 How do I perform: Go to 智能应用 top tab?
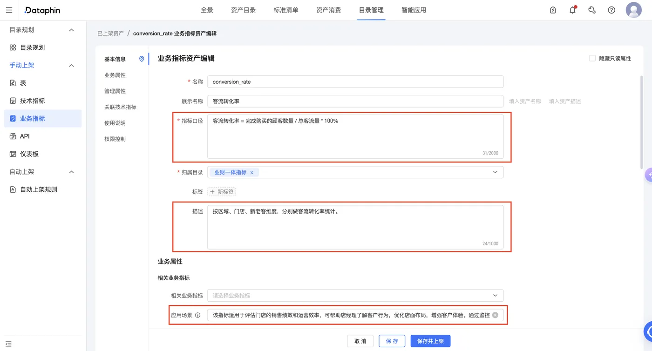[414, 10]
